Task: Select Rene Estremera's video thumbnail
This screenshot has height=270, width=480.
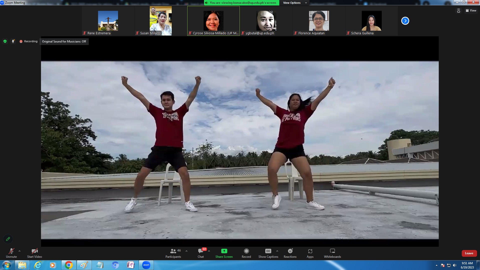Action: point(108,21)
